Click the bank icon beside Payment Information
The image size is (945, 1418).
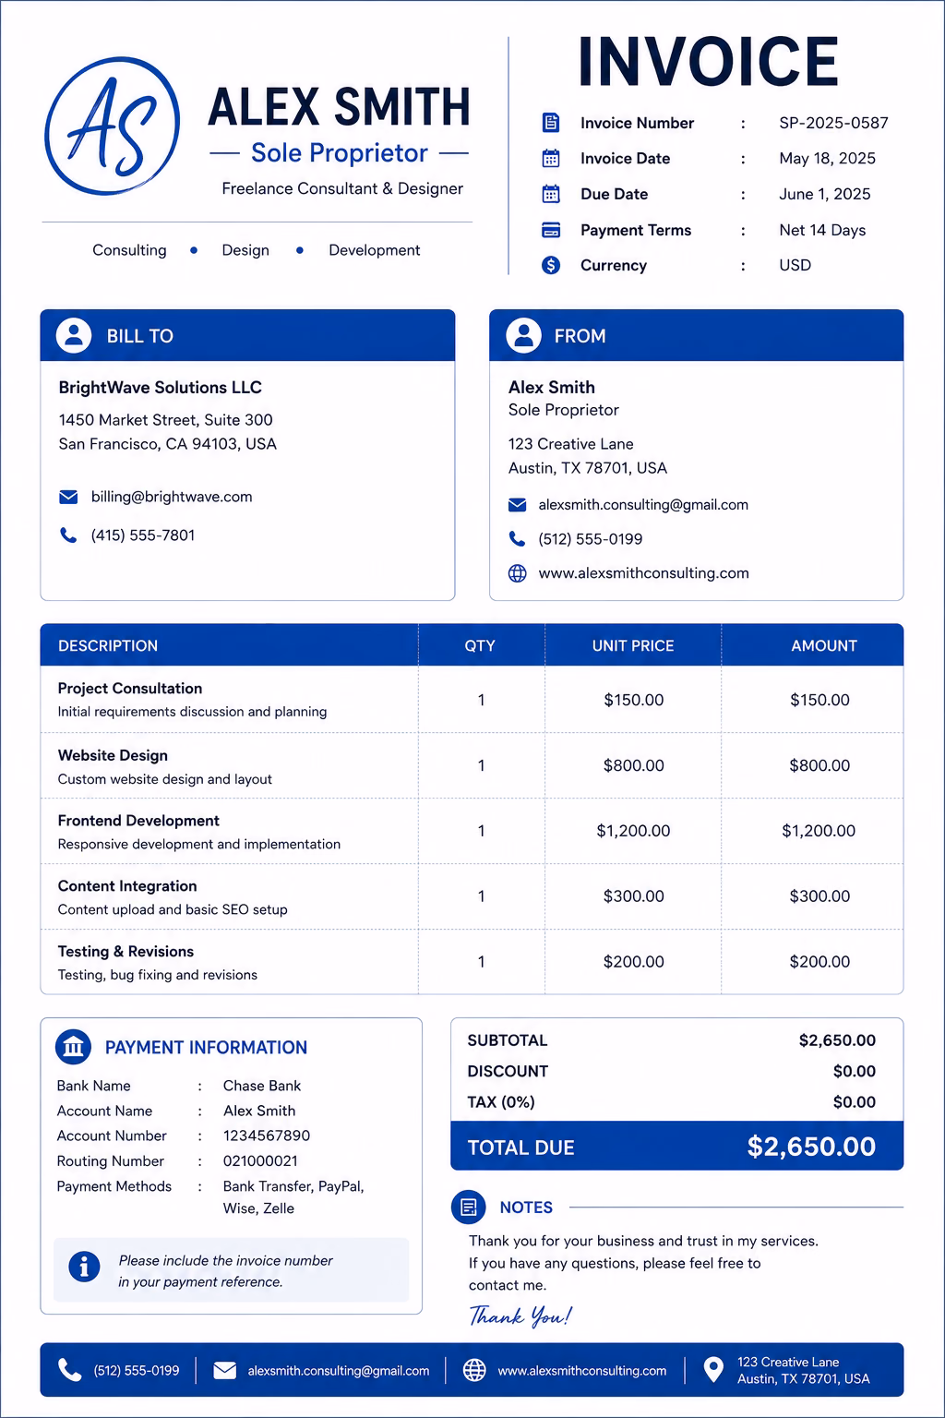click(x=74, y=1047)
